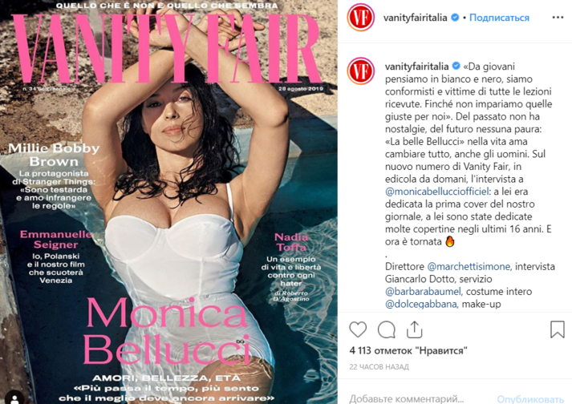
Task: Click the verified badge in the caption
Action: coord(456,66)
